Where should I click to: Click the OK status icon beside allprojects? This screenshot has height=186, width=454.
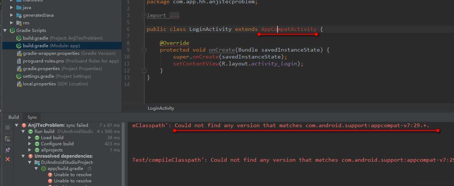coord(37,150)
